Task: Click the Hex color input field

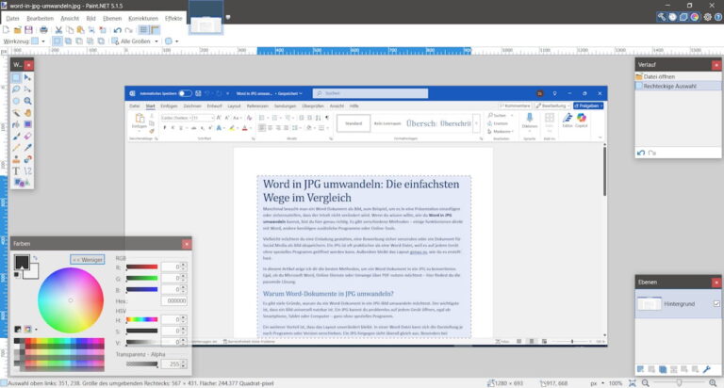Action: click(x=174, y=300)
